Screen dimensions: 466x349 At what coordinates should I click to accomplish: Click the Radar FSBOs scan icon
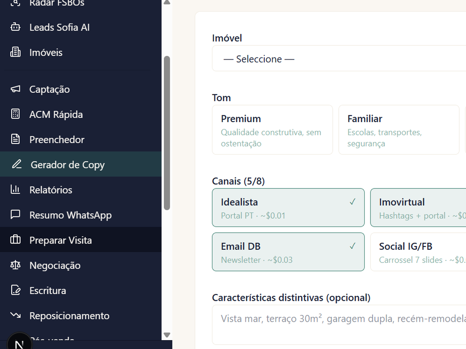(x=15, y=3)
